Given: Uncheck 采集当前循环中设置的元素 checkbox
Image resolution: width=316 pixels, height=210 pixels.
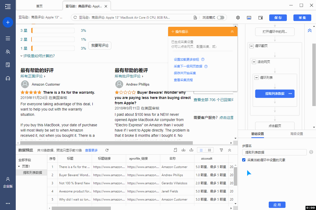Looking at the screenshot, I should (244, 160).
